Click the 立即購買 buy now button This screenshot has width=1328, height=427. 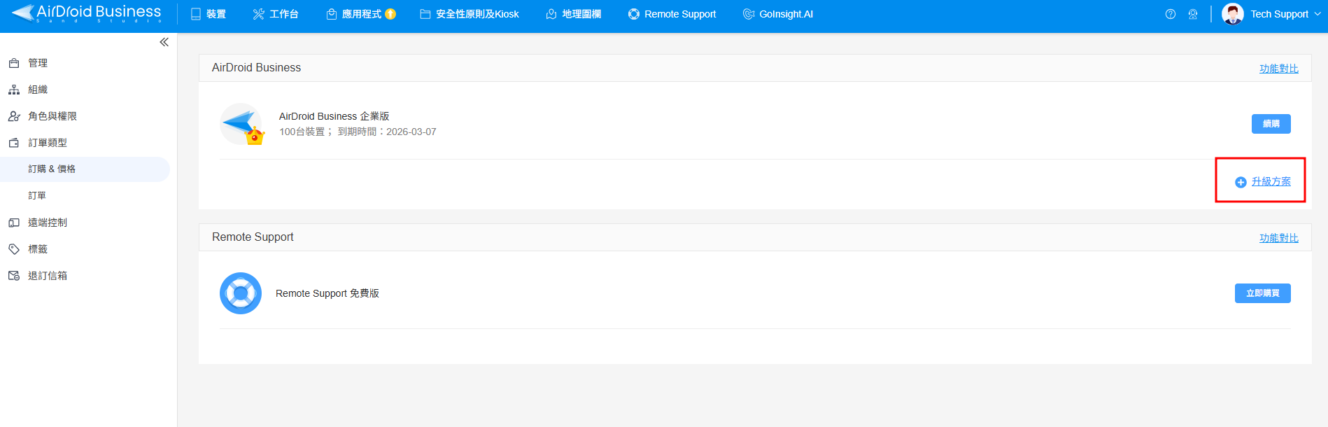pos(1262,293)
